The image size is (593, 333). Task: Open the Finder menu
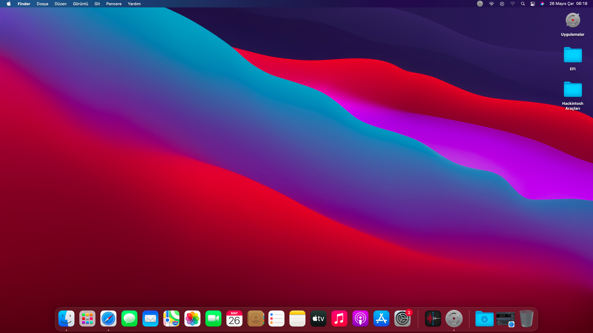(x=24, y=4)
